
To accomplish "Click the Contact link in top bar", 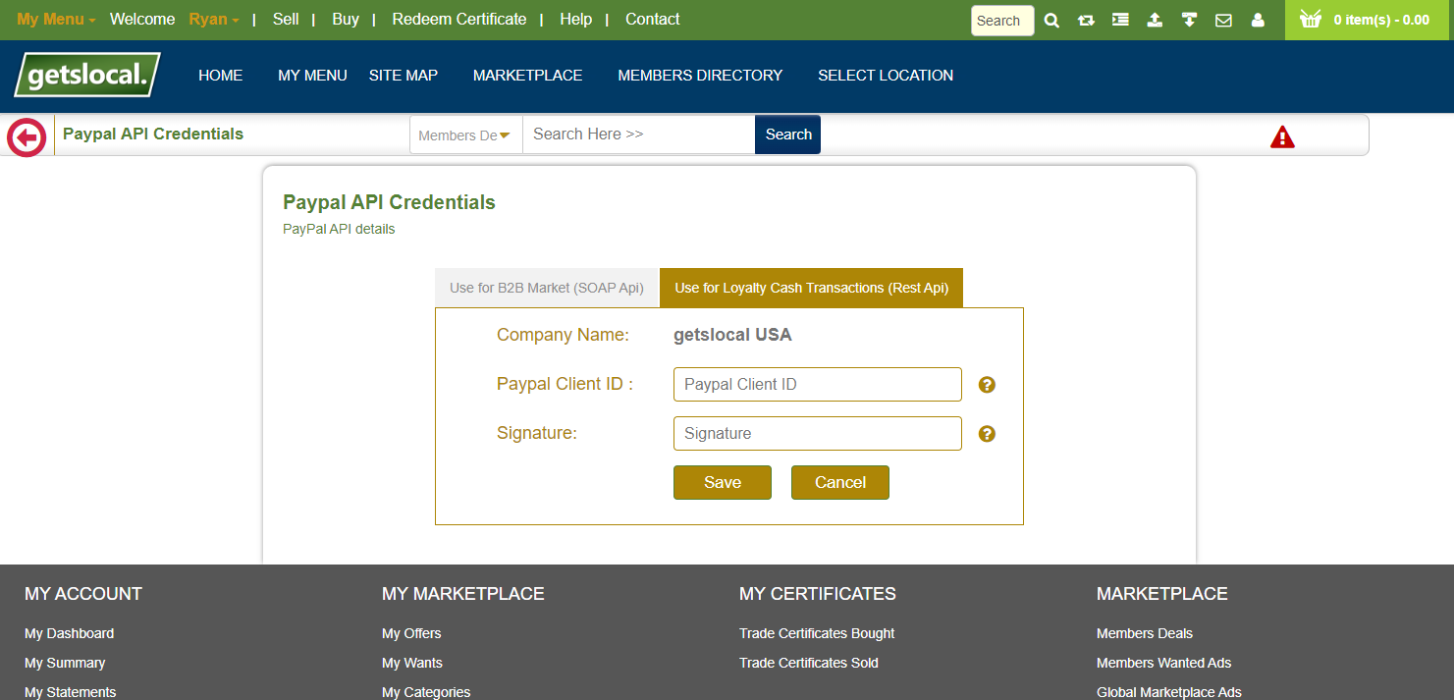I will 653,20.
